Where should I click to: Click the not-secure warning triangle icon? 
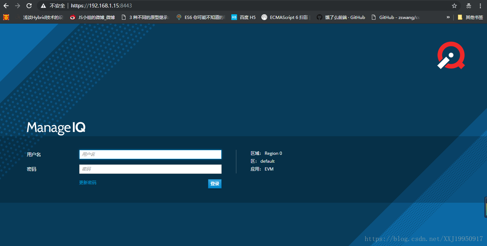[x=43, y=6]
